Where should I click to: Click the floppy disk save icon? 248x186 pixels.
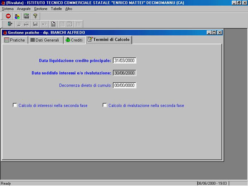point(36,24)
